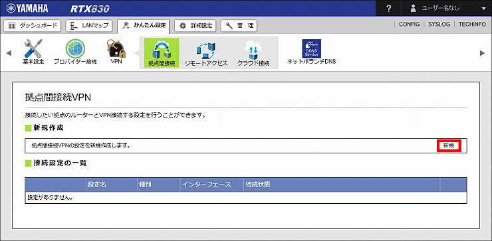This screenshot has width=492, height=241.
Task: Select the VPN padlock icon
Action: point(116,52)
